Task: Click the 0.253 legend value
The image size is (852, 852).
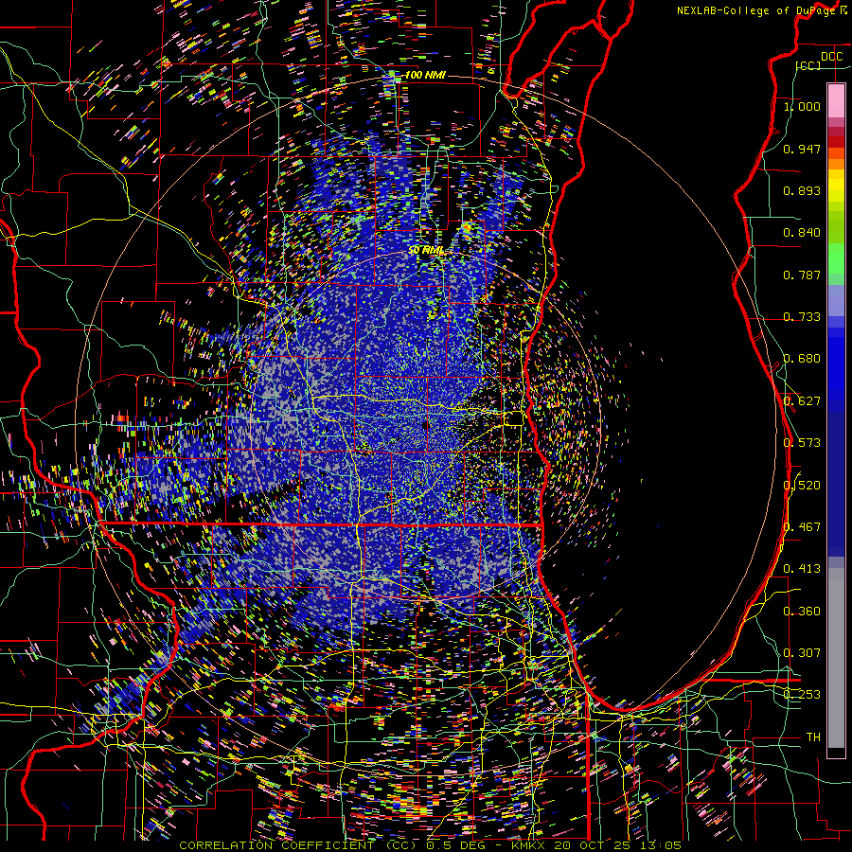Action: [x=802, y=695]
